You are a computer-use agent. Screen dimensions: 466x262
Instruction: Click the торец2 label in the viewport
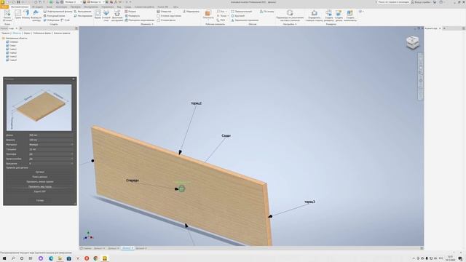[196, 103]
